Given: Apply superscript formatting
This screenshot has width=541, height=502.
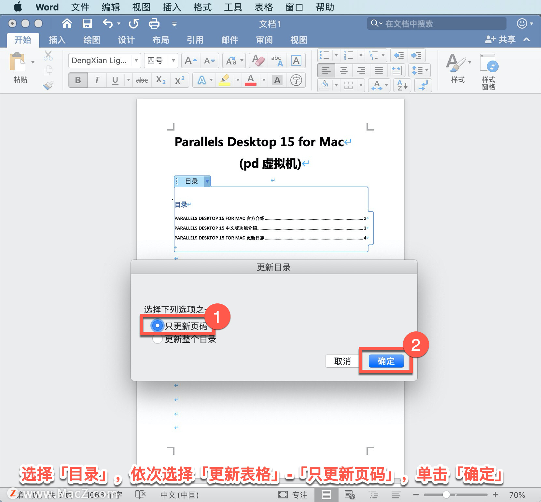Looking at the screenshot, I should tap(180, 80).
